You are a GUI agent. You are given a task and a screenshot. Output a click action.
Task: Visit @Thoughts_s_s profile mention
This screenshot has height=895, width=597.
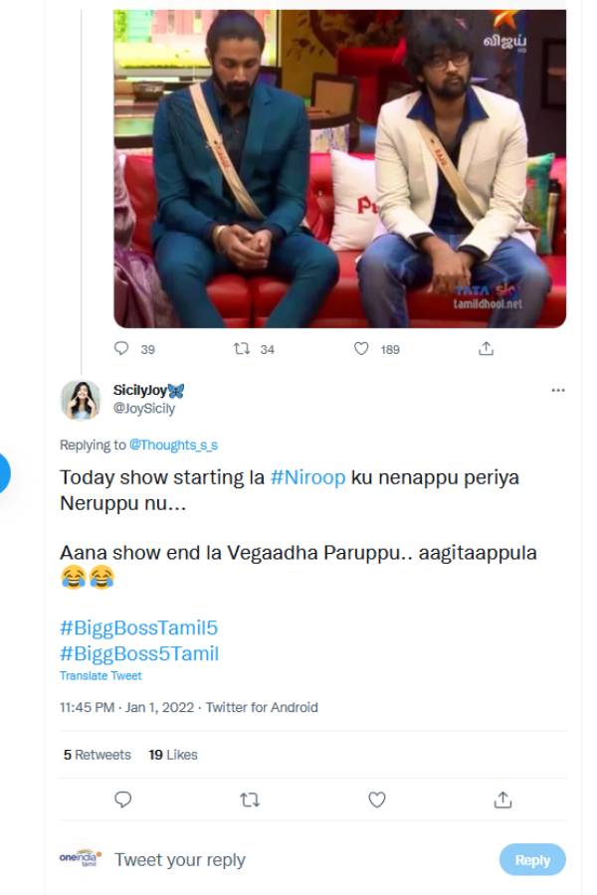[173, 446]
